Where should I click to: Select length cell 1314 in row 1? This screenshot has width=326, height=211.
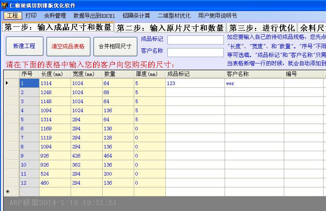pyautogui.click(x=55, y=83)
